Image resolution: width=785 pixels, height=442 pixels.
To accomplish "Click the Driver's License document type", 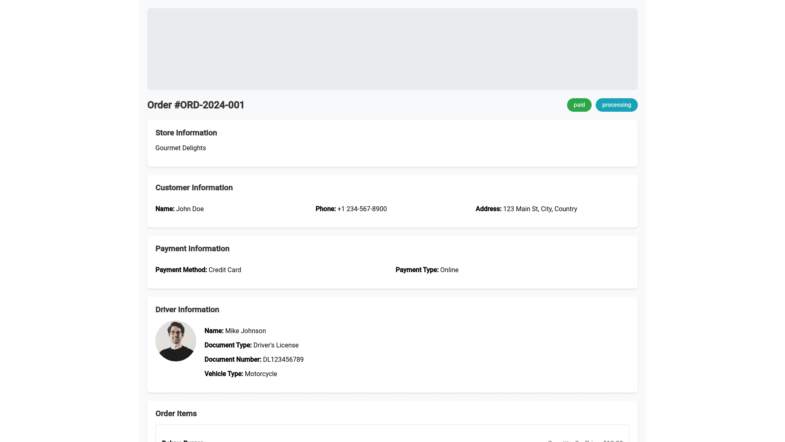I will pyautogui.click(x=276, y=345).
